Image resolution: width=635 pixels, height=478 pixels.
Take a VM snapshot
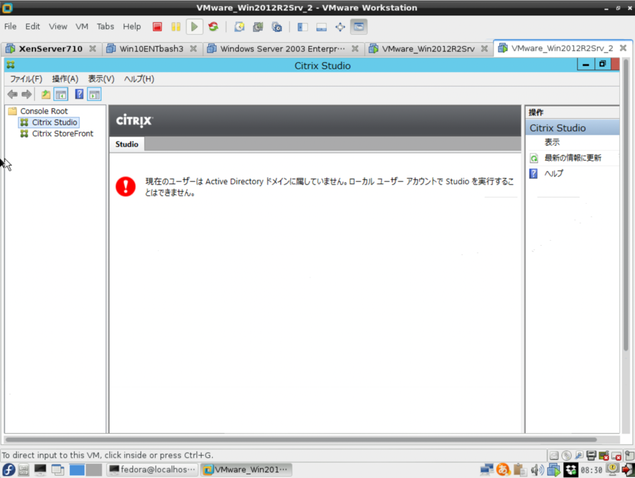[239, 27]
